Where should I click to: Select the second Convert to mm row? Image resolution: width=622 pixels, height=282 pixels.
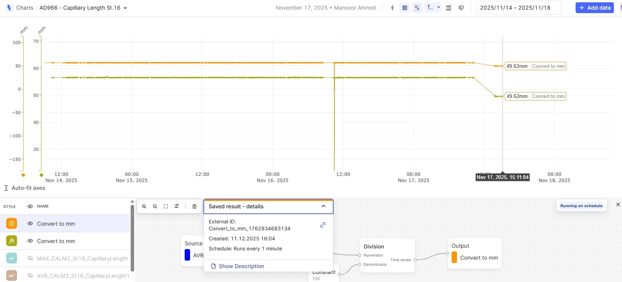65,241
